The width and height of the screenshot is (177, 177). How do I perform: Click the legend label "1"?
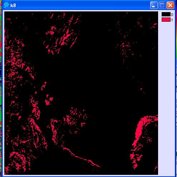click(172, 20)
